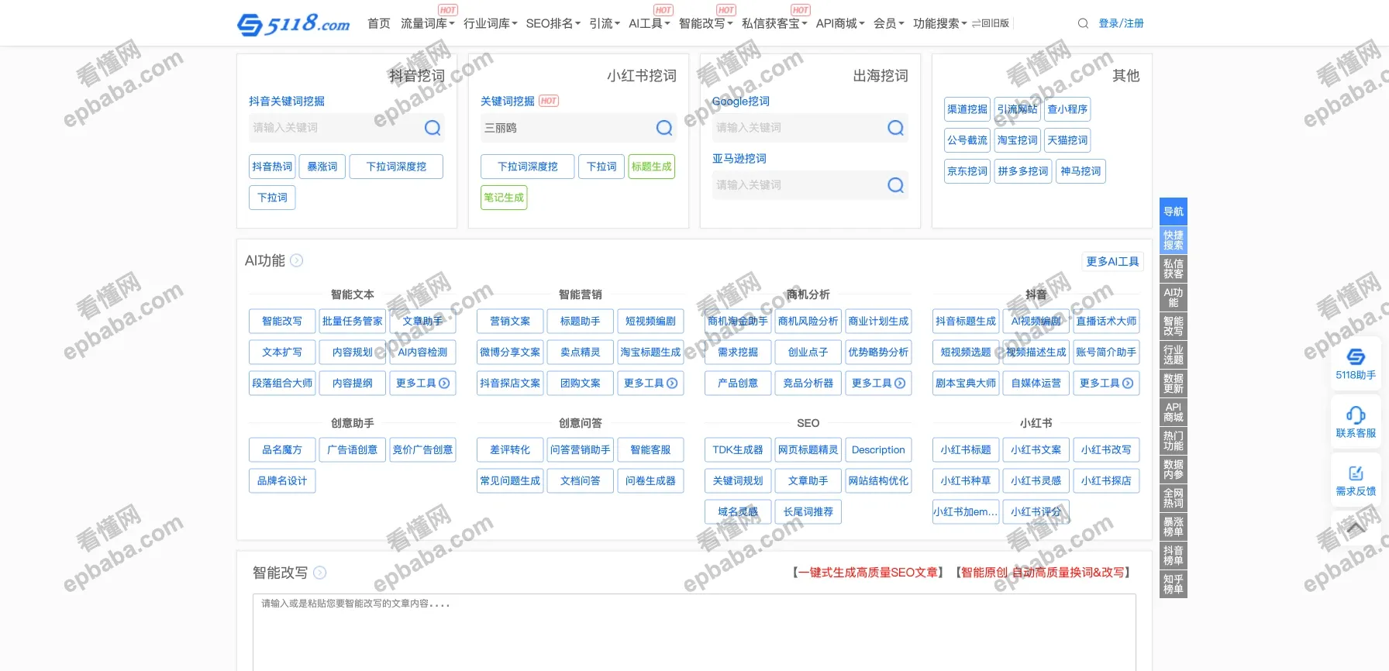Viewport: 1389px width, 671px height.
Task: Click the 登录/注册 link
Action: 1121,23
